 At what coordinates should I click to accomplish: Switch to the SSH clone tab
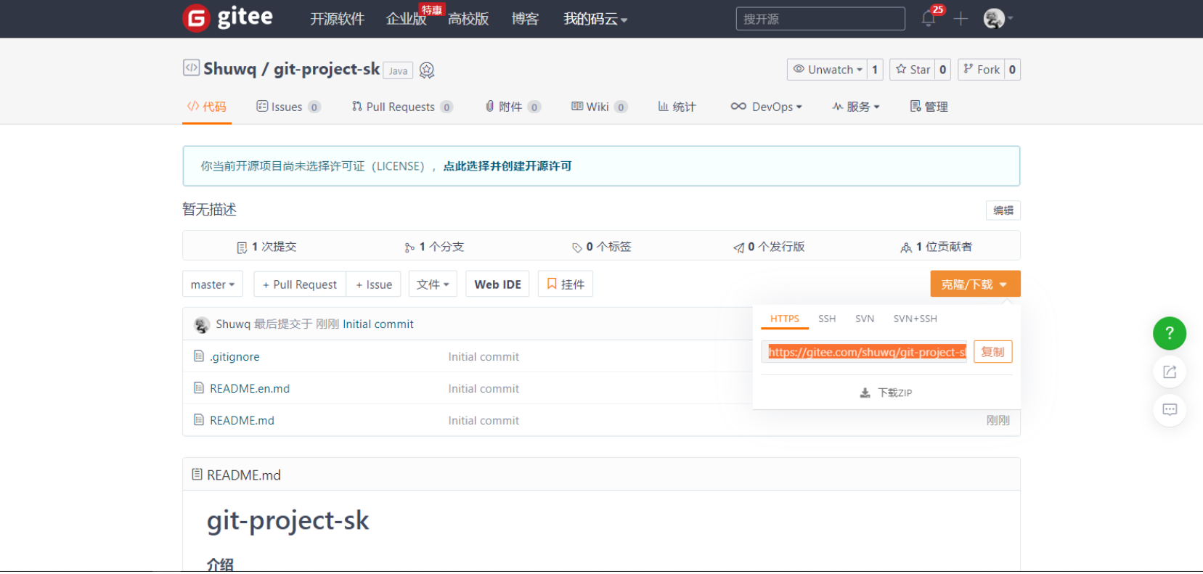[826, 319]
